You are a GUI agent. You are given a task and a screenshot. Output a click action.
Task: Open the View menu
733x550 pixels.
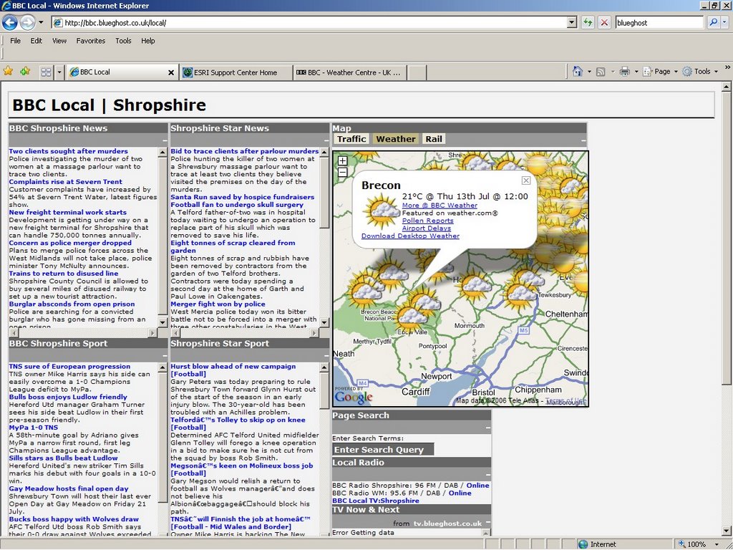tap(59, 41)
